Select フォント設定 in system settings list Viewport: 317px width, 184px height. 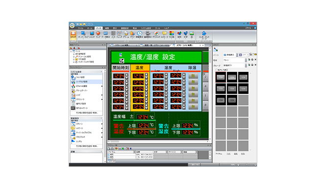click(87, 77)
